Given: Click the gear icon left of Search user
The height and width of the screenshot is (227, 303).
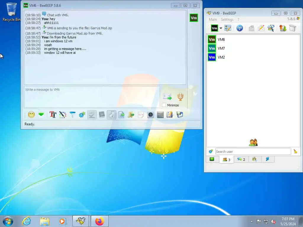Looking at the screenshot, I should pos(211,152).
